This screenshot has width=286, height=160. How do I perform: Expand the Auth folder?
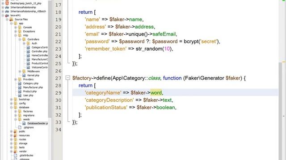(x=24, y=44)
